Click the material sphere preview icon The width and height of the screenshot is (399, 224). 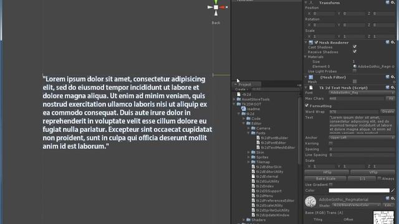point(310,202)
